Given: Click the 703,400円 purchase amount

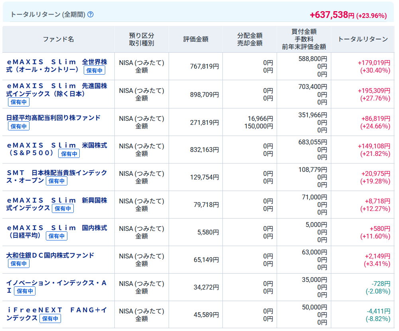Looking at the screenshot, I should (x=313, y=87).
